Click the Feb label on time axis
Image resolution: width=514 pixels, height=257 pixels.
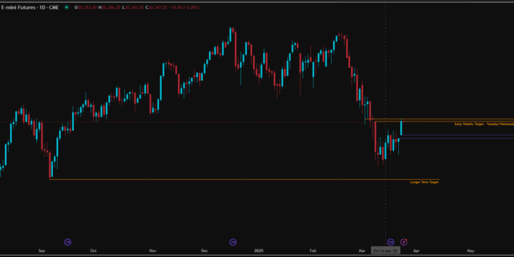[313, 251]
